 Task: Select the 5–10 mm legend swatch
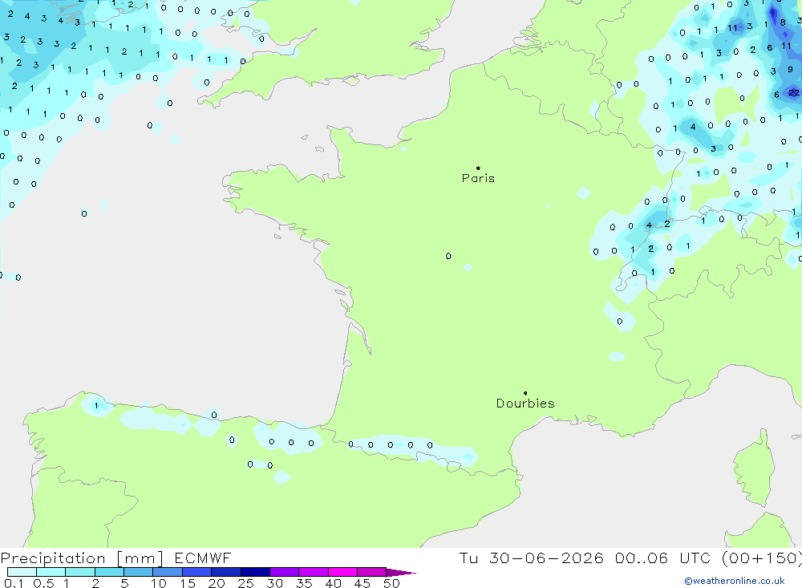[x=139, y=572]
